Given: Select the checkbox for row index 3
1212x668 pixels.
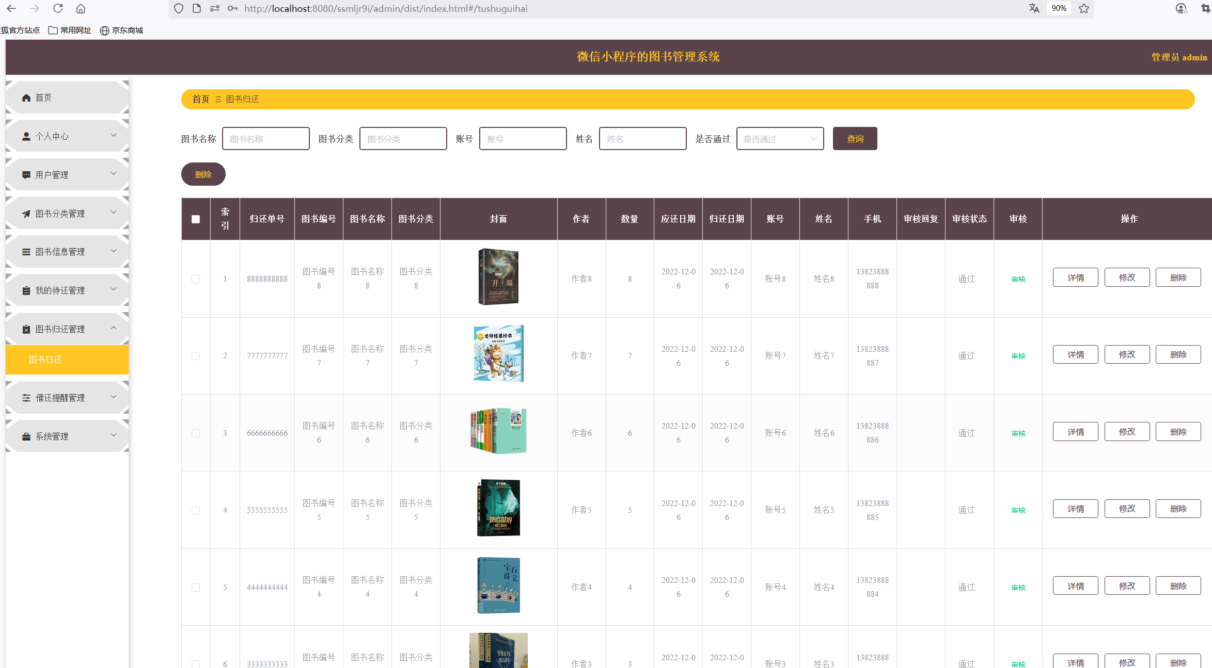Looking at the screenshot, I should point(196,433).
